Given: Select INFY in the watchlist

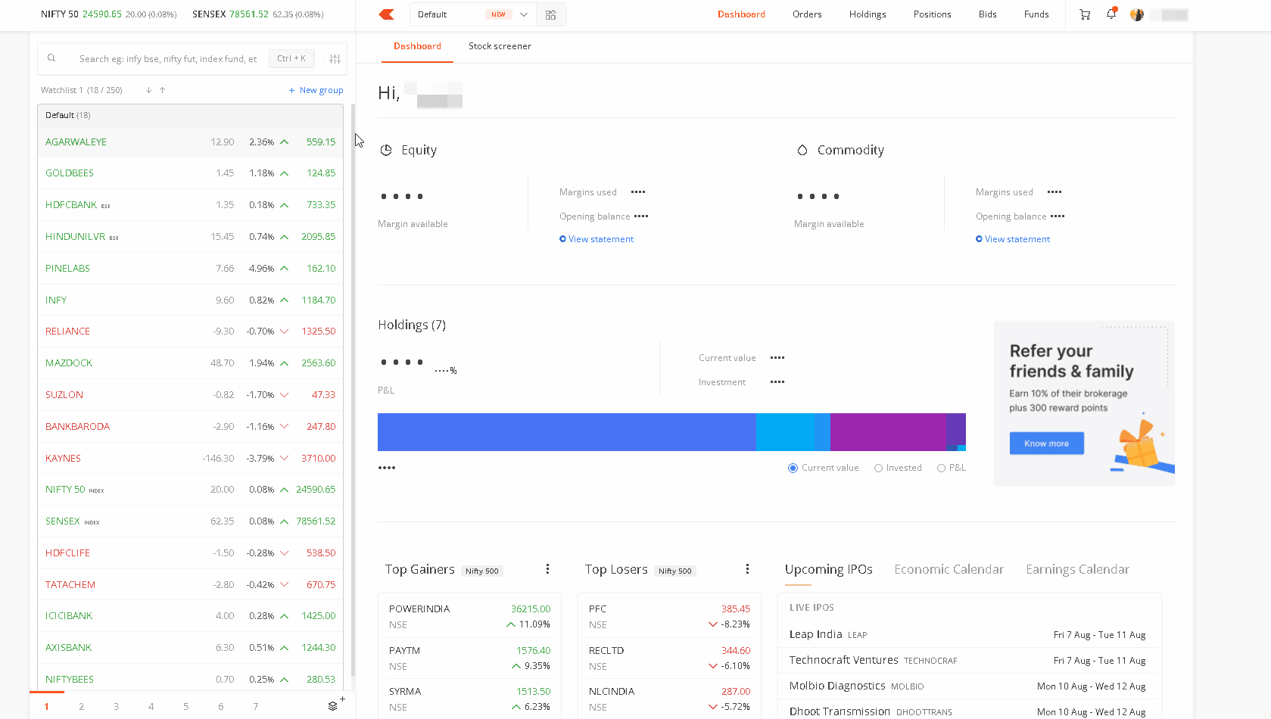Looking at the screenshot, I should 191,300.
